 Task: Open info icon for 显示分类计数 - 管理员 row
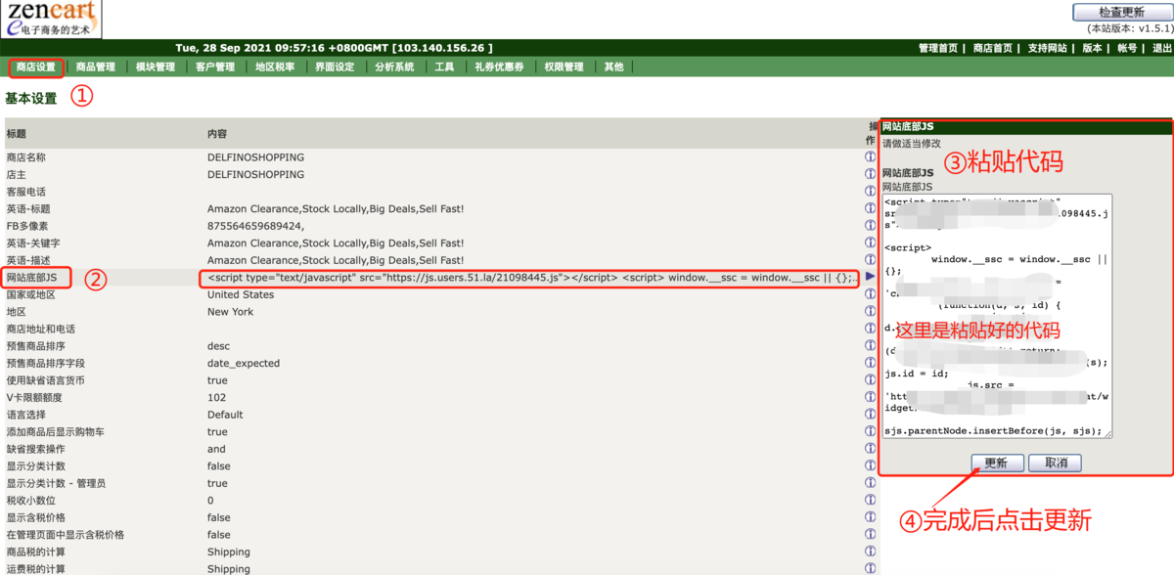coord(870,483)
